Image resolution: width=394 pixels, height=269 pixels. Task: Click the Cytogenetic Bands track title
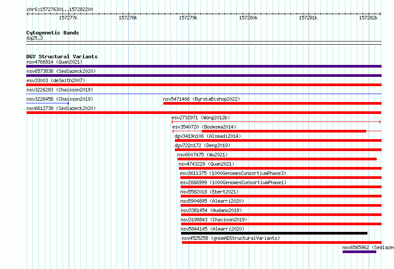click(x=53, y=33)
